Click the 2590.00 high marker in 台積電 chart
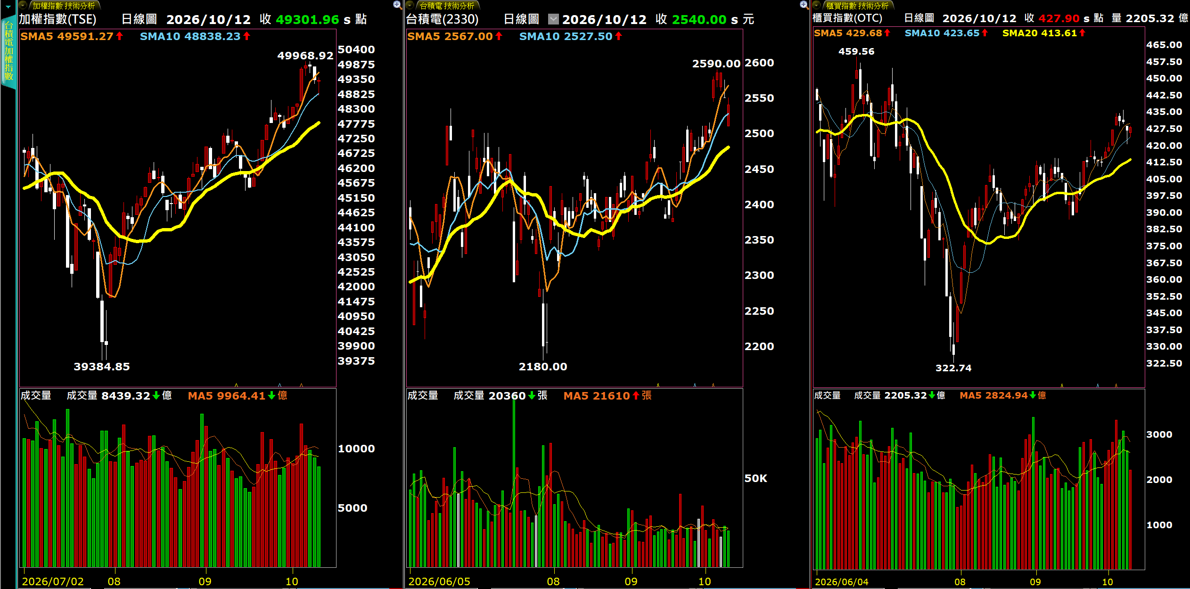Viewport: 1190px width, 589px height. click(716, 64)
